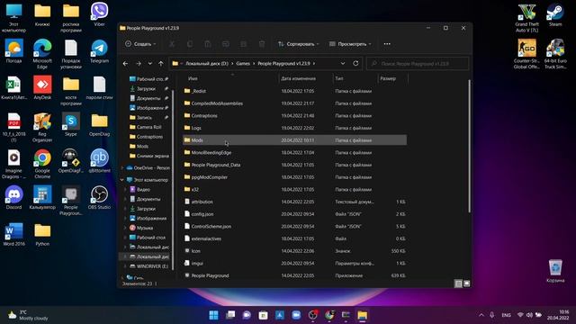Select the CompiledModAssemblies folder

coord(294,103)
